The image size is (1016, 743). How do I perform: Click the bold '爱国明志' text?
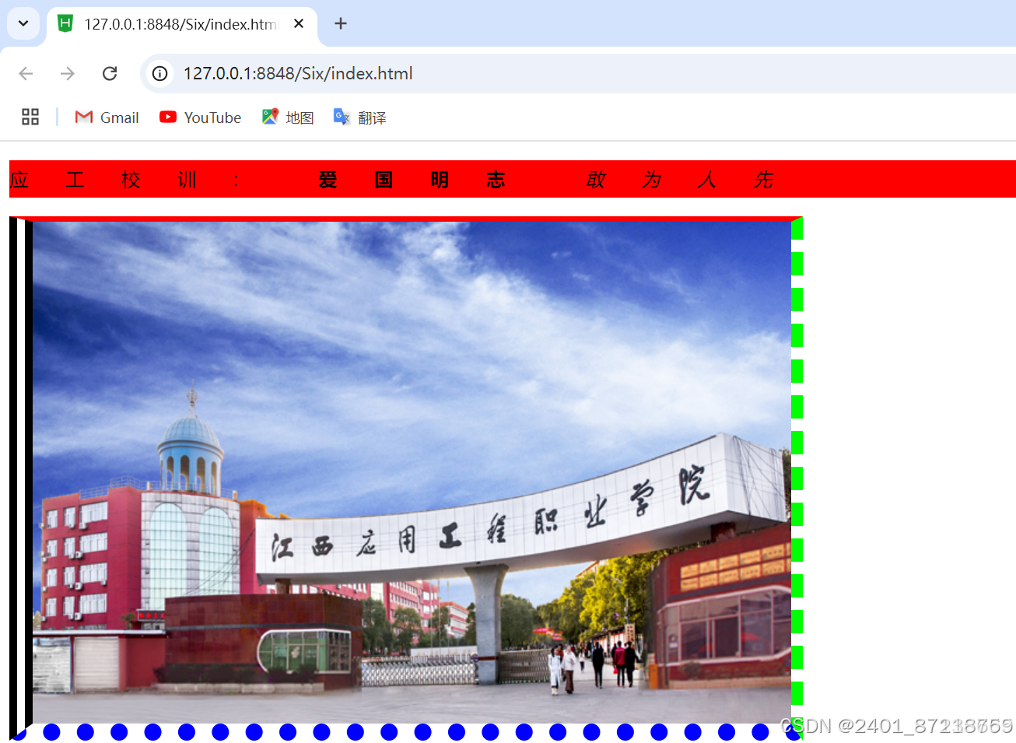412,180
